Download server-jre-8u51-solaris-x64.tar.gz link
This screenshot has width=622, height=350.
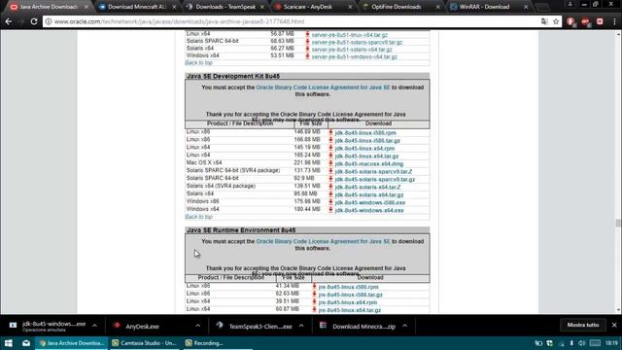(352, 50)
